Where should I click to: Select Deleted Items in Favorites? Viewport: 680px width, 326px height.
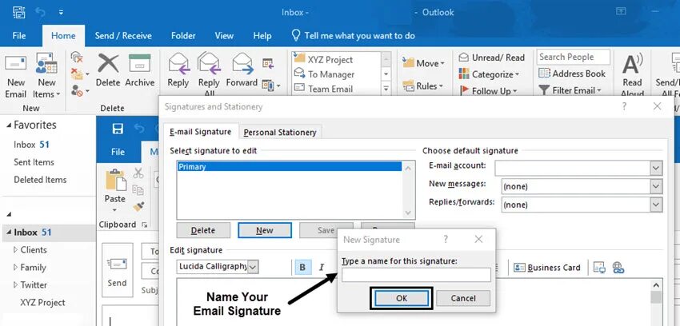tap(40, 180)
